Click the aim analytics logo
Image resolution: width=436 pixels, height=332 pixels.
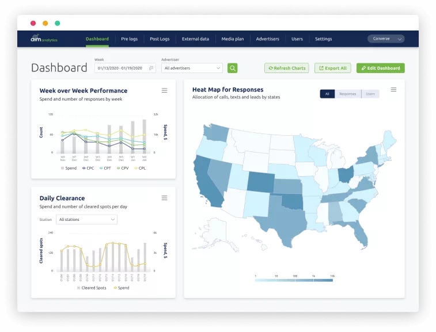click(44, 39)
